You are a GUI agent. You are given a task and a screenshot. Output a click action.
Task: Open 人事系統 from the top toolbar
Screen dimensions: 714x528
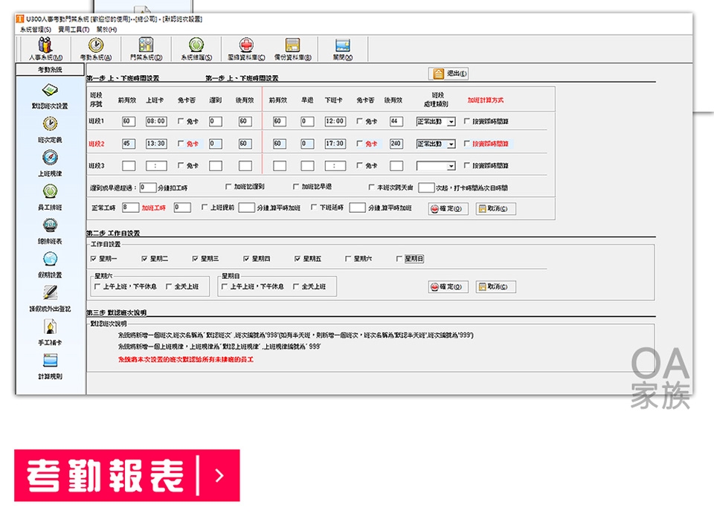[x=45, y=49]
